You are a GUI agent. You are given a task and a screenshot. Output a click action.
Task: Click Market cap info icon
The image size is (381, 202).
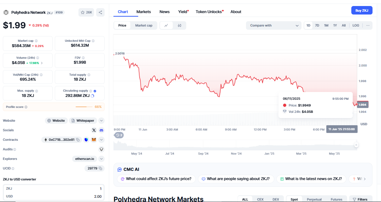tap(36, 41)
